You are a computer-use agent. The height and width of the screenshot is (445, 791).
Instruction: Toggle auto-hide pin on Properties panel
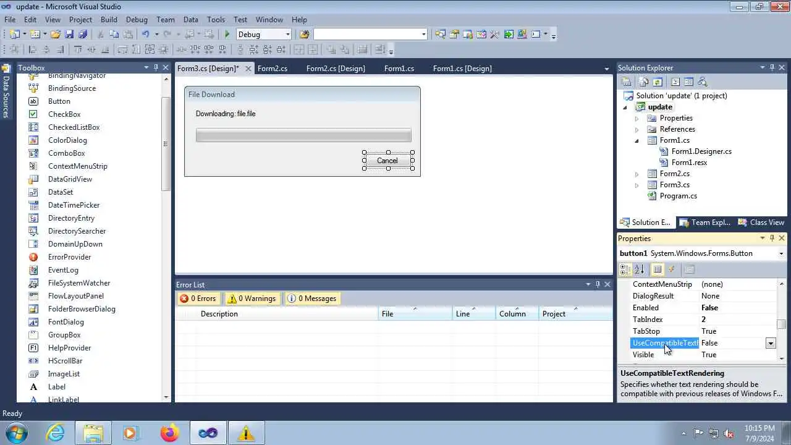point(772,238)
